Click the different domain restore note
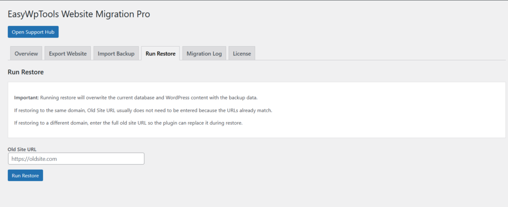508x207 pixels. [128, 124]
